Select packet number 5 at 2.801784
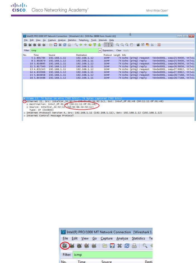Screen dimensions: 196x263 (109, 58)
